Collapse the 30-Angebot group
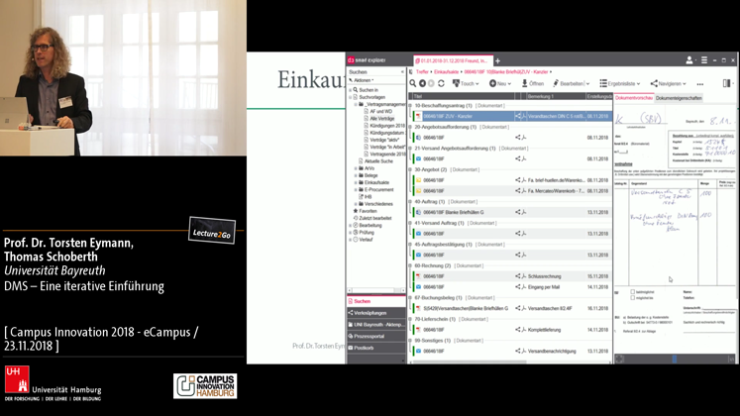The image size is (740, 416). pos(411,169)
